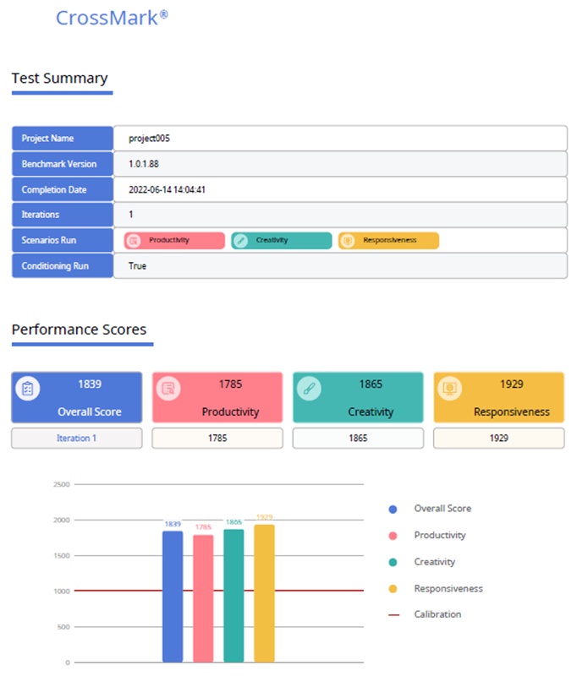Click the Scenarios Run label cell
The image size is (577, 676).
pos(63,241)
